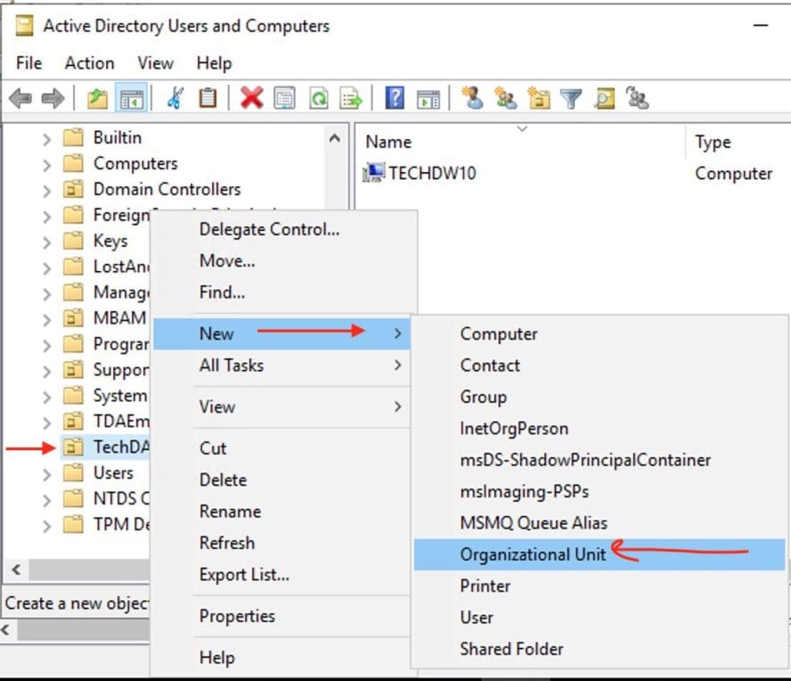Image resolution: width=791 pixels, height=681 pixels.
Task: Choose Organizational Unit from the New submenu
Action: [x=533, y=554]
